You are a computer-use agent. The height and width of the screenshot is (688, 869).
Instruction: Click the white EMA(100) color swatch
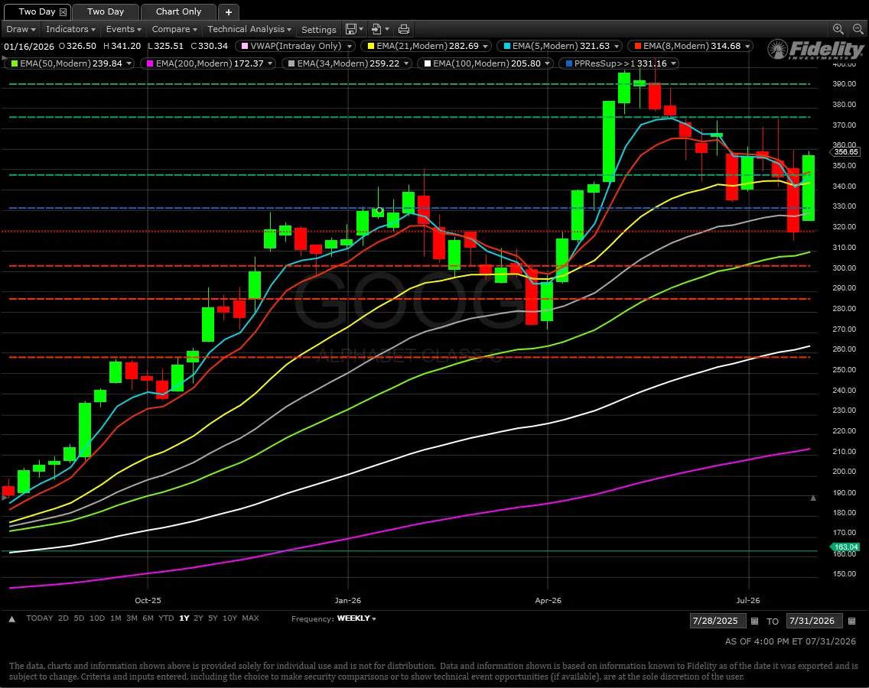coord(428,63)
